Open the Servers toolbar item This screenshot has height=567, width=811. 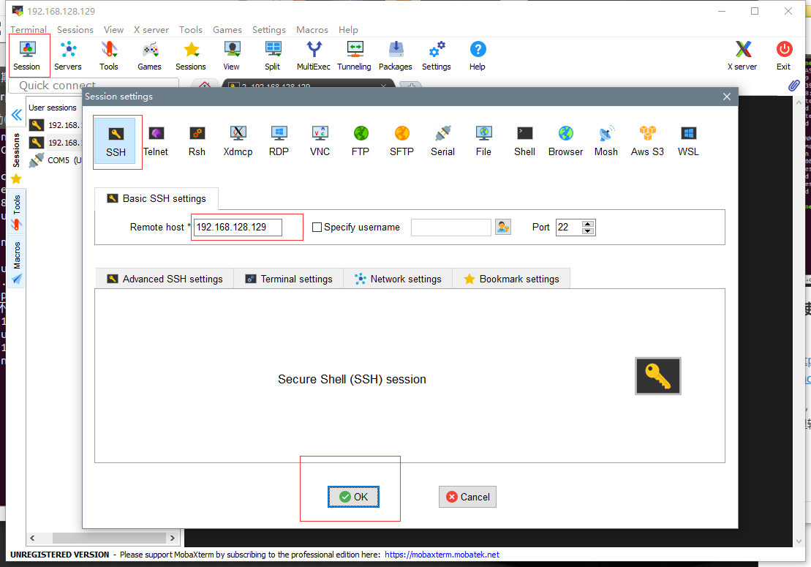pyautogui.click(x=68, y=56)
